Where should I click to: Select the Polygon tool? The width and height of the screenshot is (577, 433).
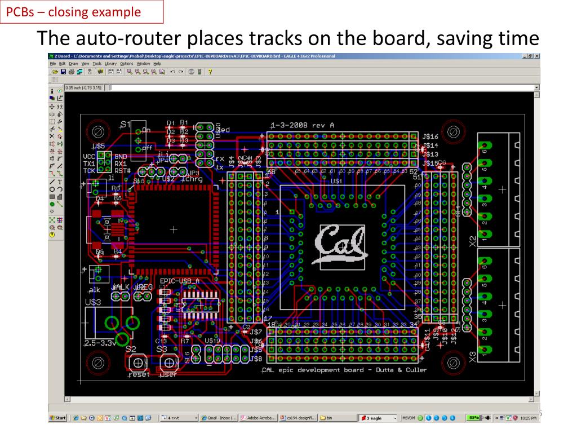[60, 197]
